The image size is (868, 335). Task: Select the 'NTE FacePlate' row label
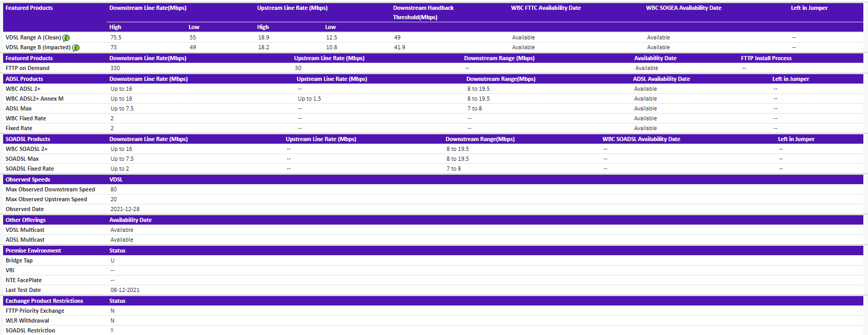coord(24,280)
